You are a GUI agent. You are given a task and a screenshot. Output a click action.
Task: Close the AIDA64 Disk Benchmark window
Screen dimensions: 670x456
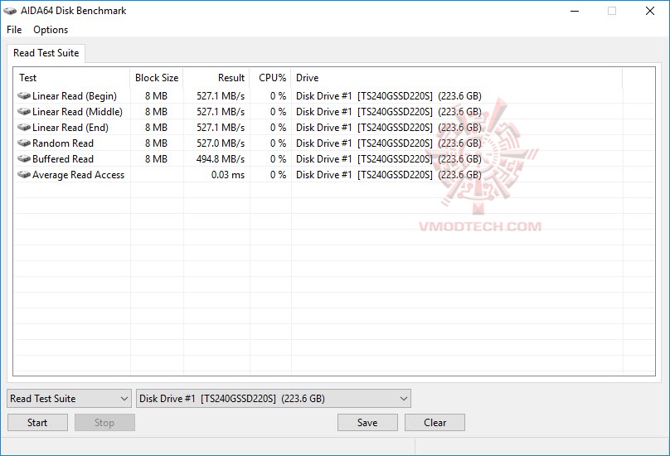(x=650, y=11)
